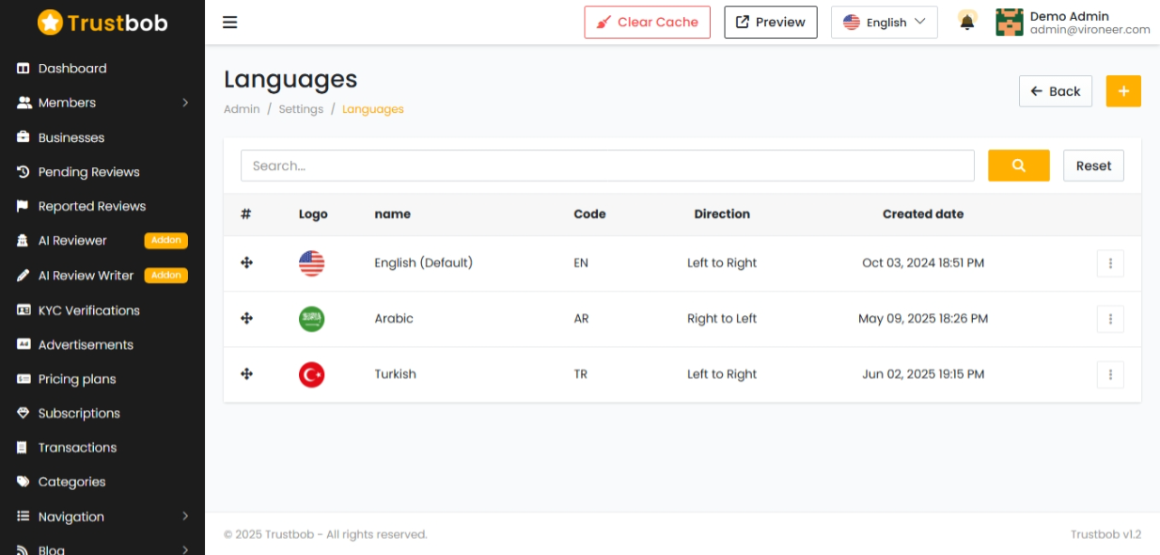Open the English language dropdown
Screen dimensions: 1160x555
885,23
